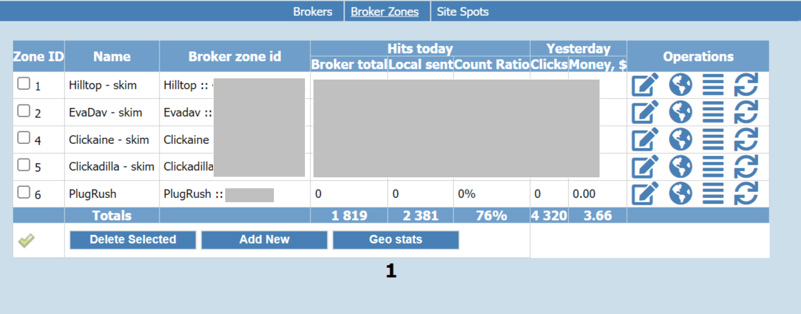Edit the PlugRush zone
This screenshot has height=314, width=801.
point(645,194)
